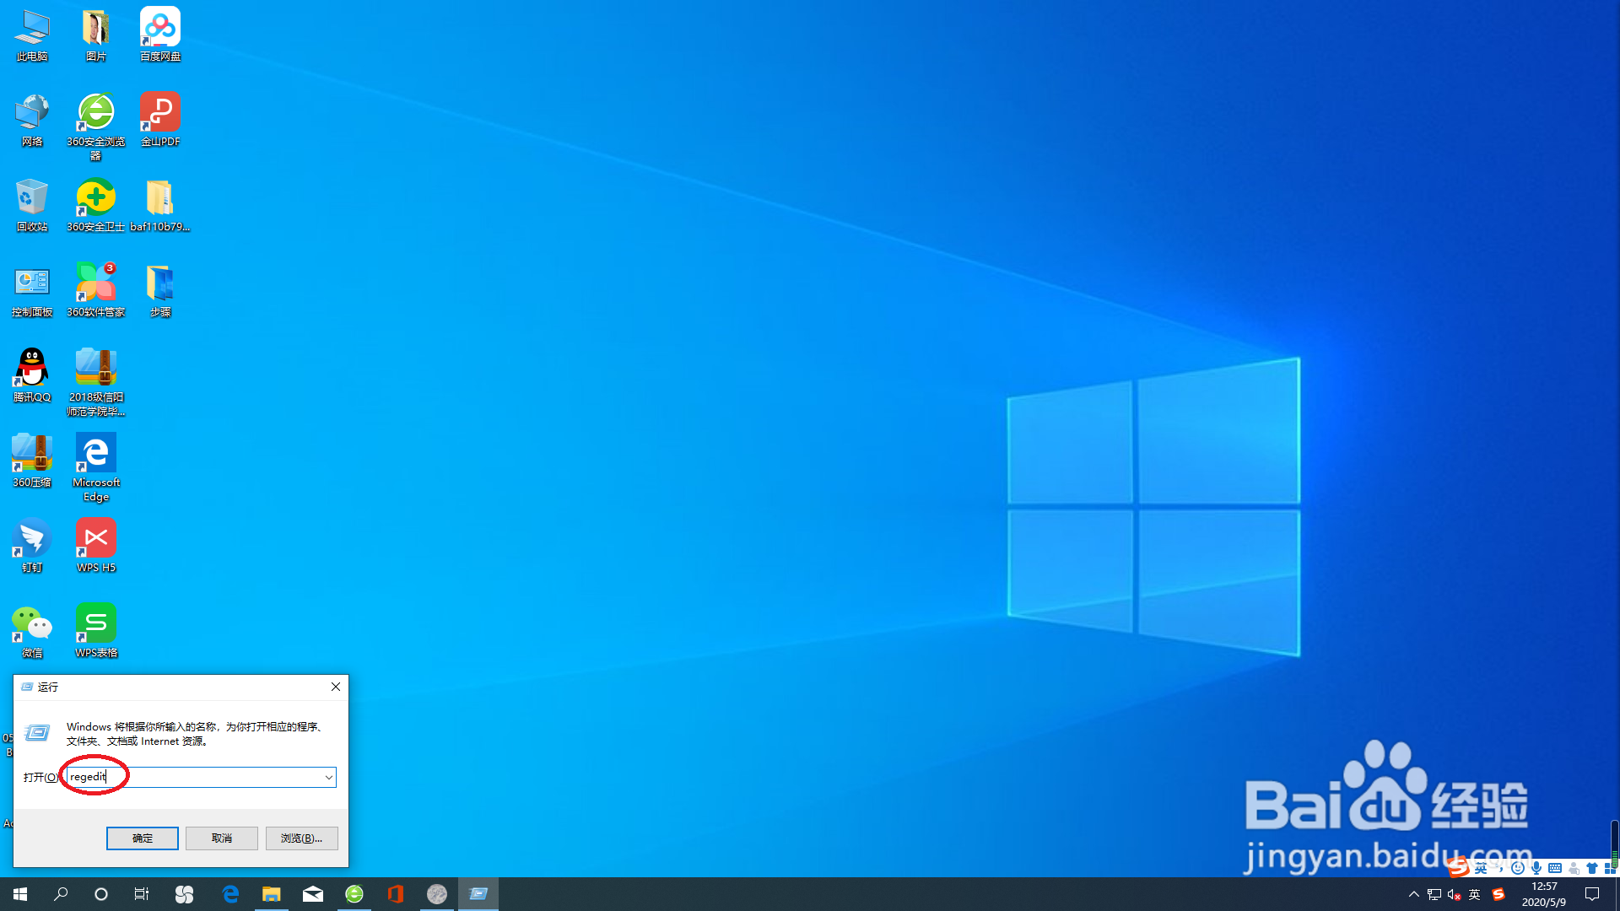1620x911 pixels.
Task: Select the 金山PDF desktop shortcut
Action: click(160, 121)
